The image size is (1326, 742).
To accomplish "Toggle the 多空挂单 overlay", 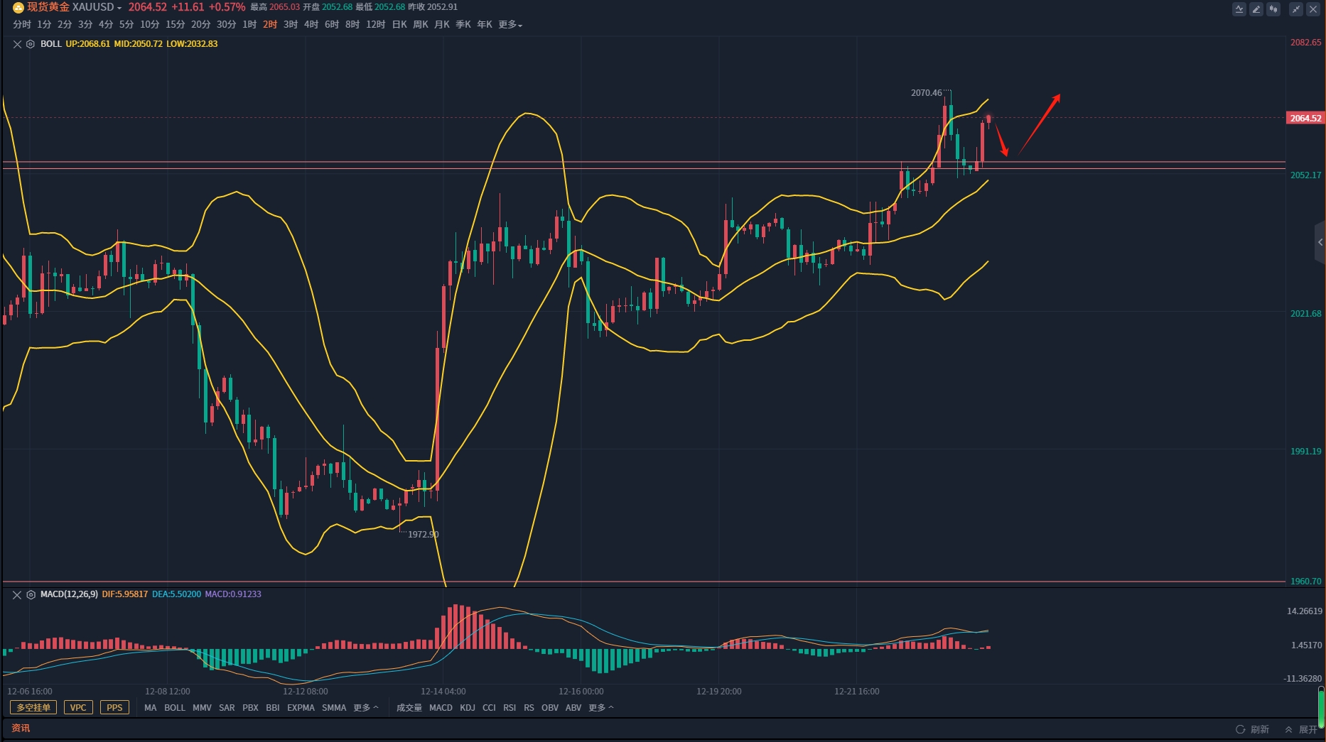I will click(x=33, y=708).
